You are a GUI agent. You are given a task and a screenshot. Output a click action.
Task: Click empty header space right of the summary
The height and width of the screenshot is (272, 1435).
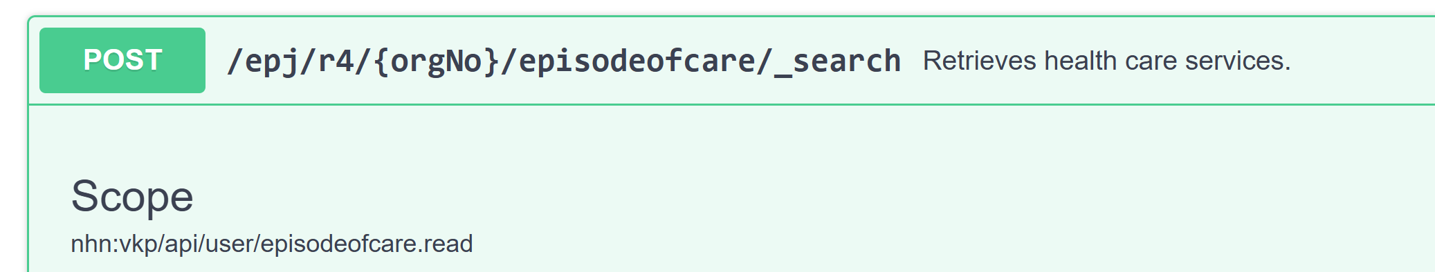[x=1363, y=61]
